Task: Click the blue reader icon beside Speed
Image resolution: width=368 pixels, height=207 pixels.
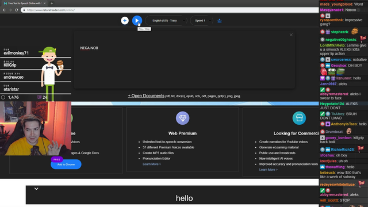Action: point(220,21)
